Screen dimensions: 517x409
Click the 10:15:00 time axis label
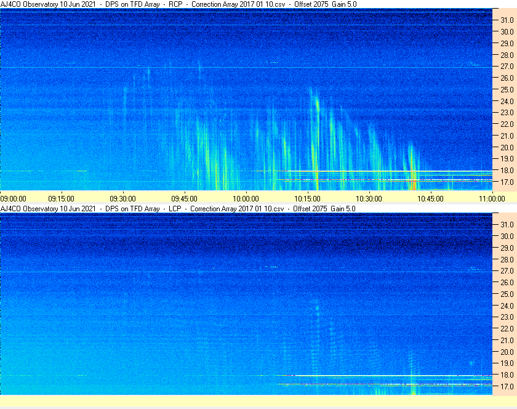307,199
